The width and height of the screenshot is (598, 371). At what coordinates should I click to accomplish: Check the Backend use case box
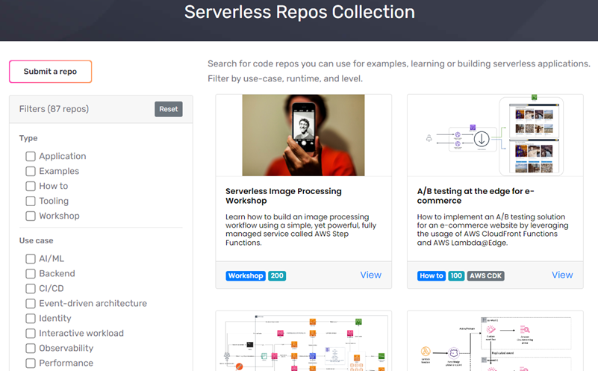[31, 274]
